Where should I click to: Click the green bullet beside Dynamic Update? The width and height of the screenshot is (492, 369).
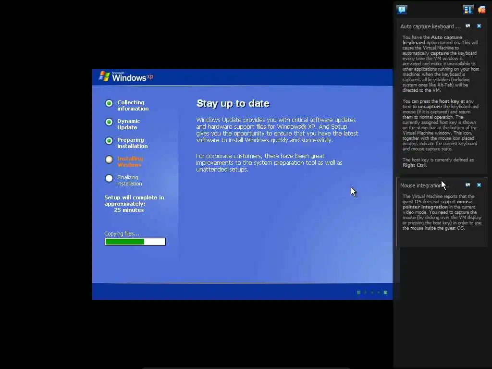click(109, 122)
